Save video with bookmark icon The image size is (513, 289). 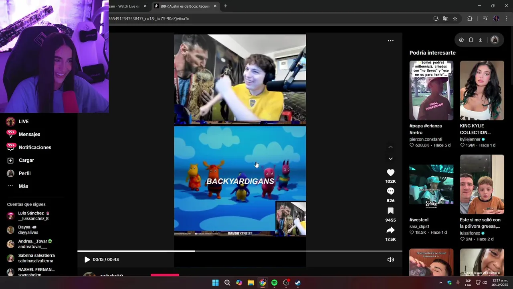(390, 211)
